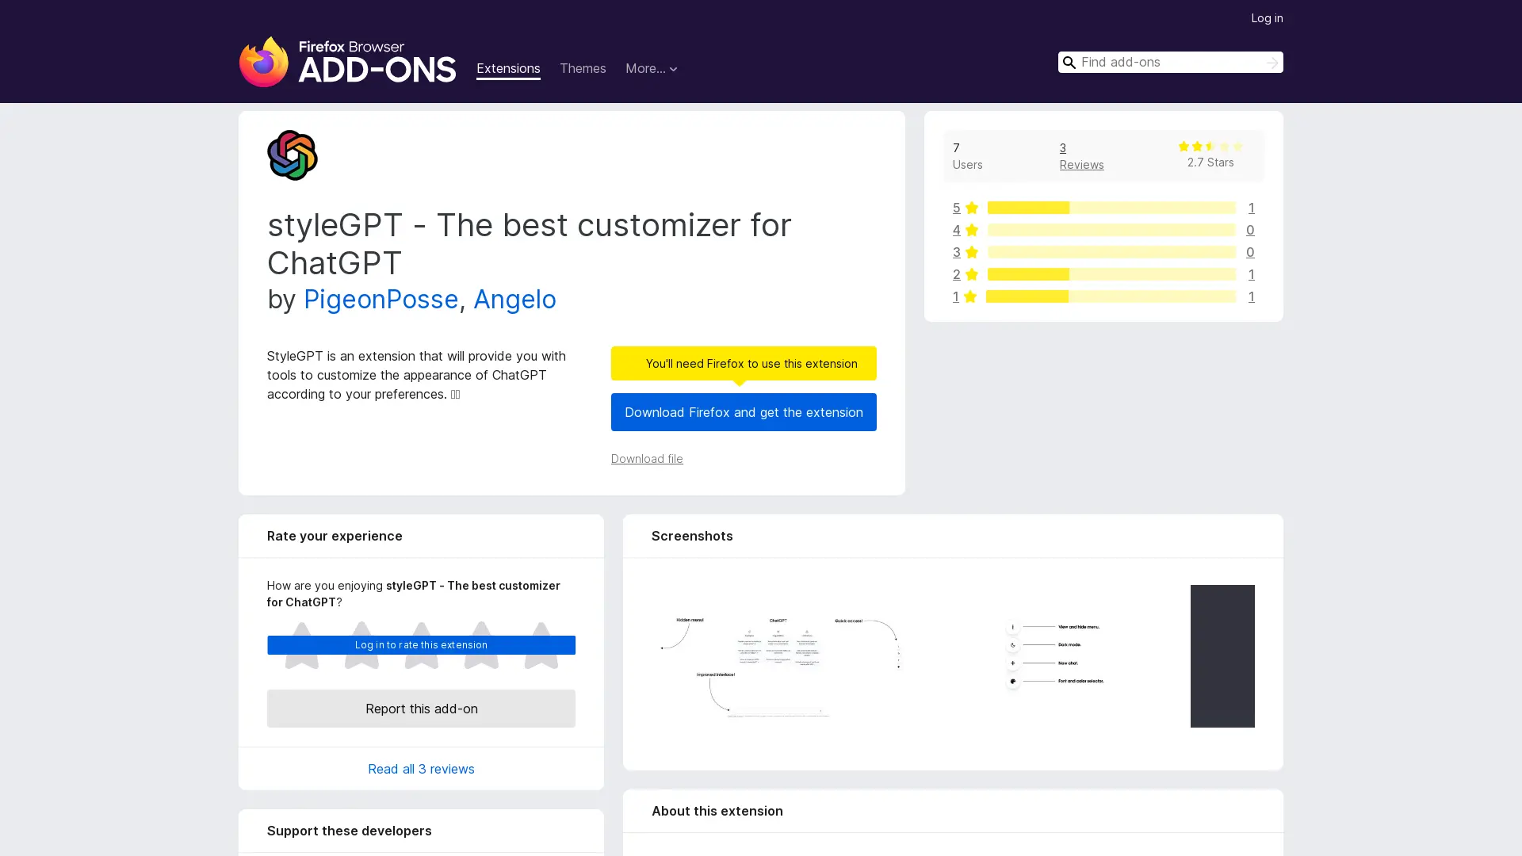Switch to the Themes section
Viewport: 1522px width, 856px height.
click(583, 69)
